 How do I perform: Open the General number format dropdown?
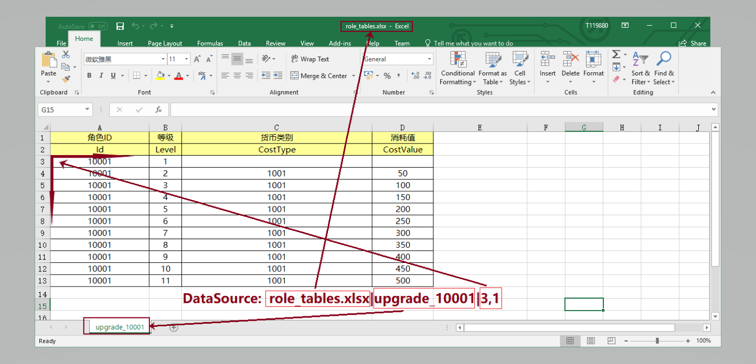pos(429,59)
